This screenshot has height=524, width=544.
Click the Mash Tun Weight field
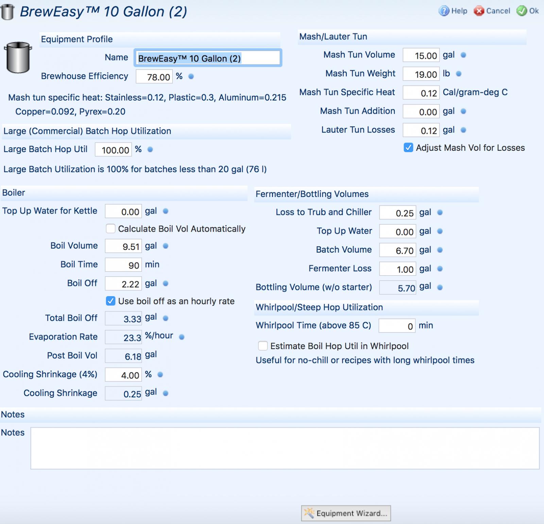click(x=421, y=74)
